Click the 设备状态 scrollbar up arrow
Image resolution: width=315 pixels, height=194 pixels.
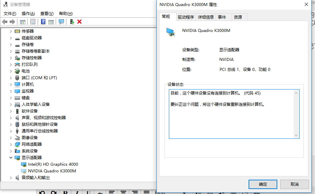click(x=296, y=93)
